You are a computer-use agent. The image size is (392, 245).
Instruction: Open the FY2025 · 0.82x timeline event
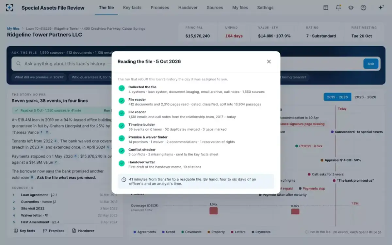(x=309, y=146)
